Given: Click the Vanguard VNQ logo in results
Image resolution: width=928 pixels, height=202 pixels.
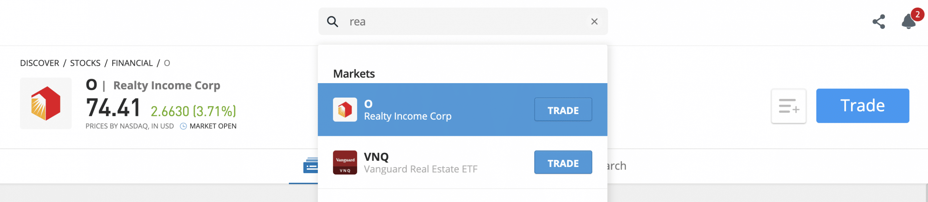Looking at the screenshot, I should tap(345, 163).
